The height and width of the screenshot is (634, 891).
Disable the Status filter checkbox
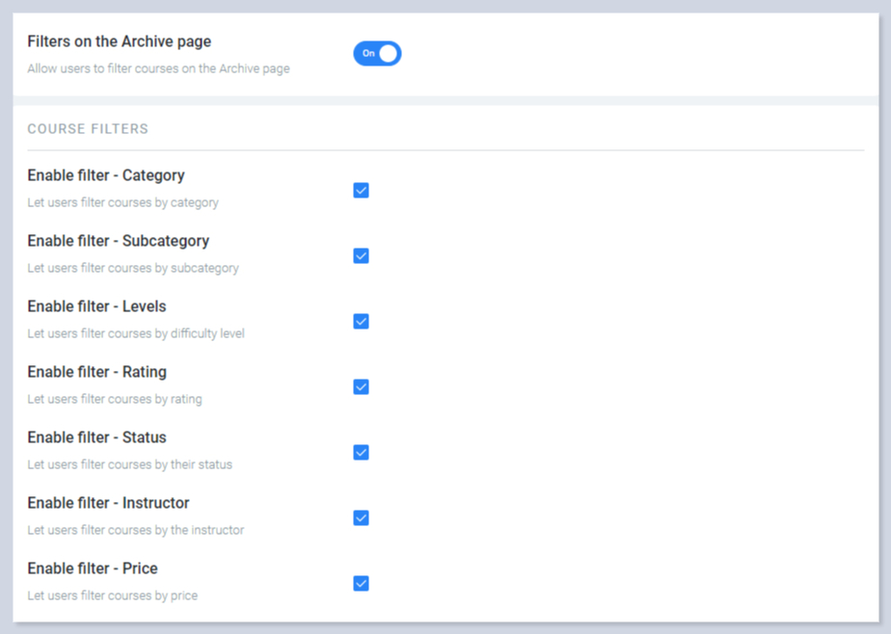pos(361,453)
